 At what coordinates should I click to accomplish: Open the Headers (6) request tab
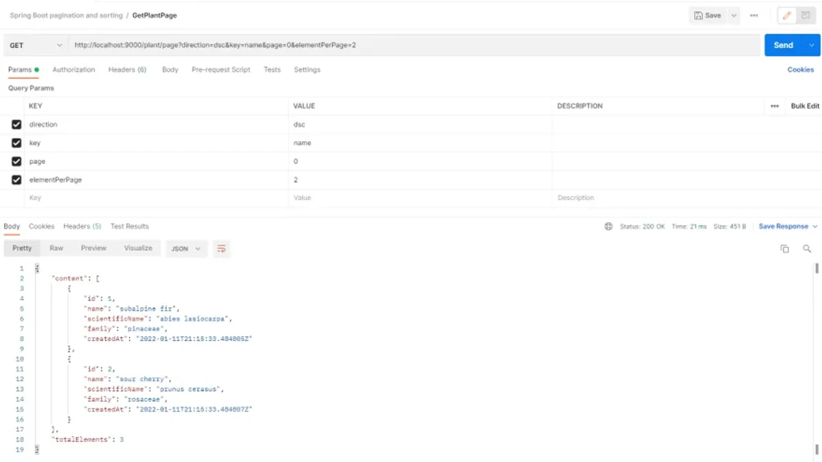pyautogui.click(x=127, y=70)
